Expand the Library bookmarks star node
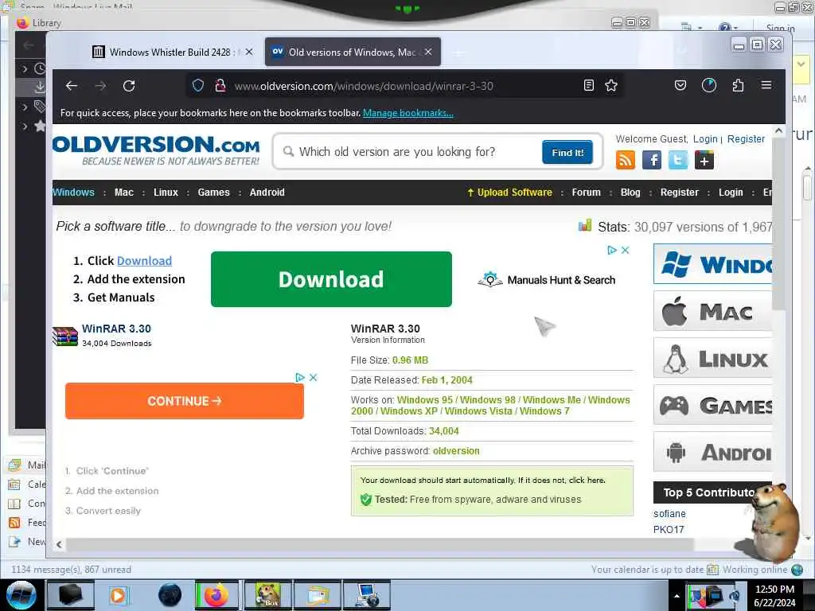Screen dimensions: 815x611 (25, 126)
